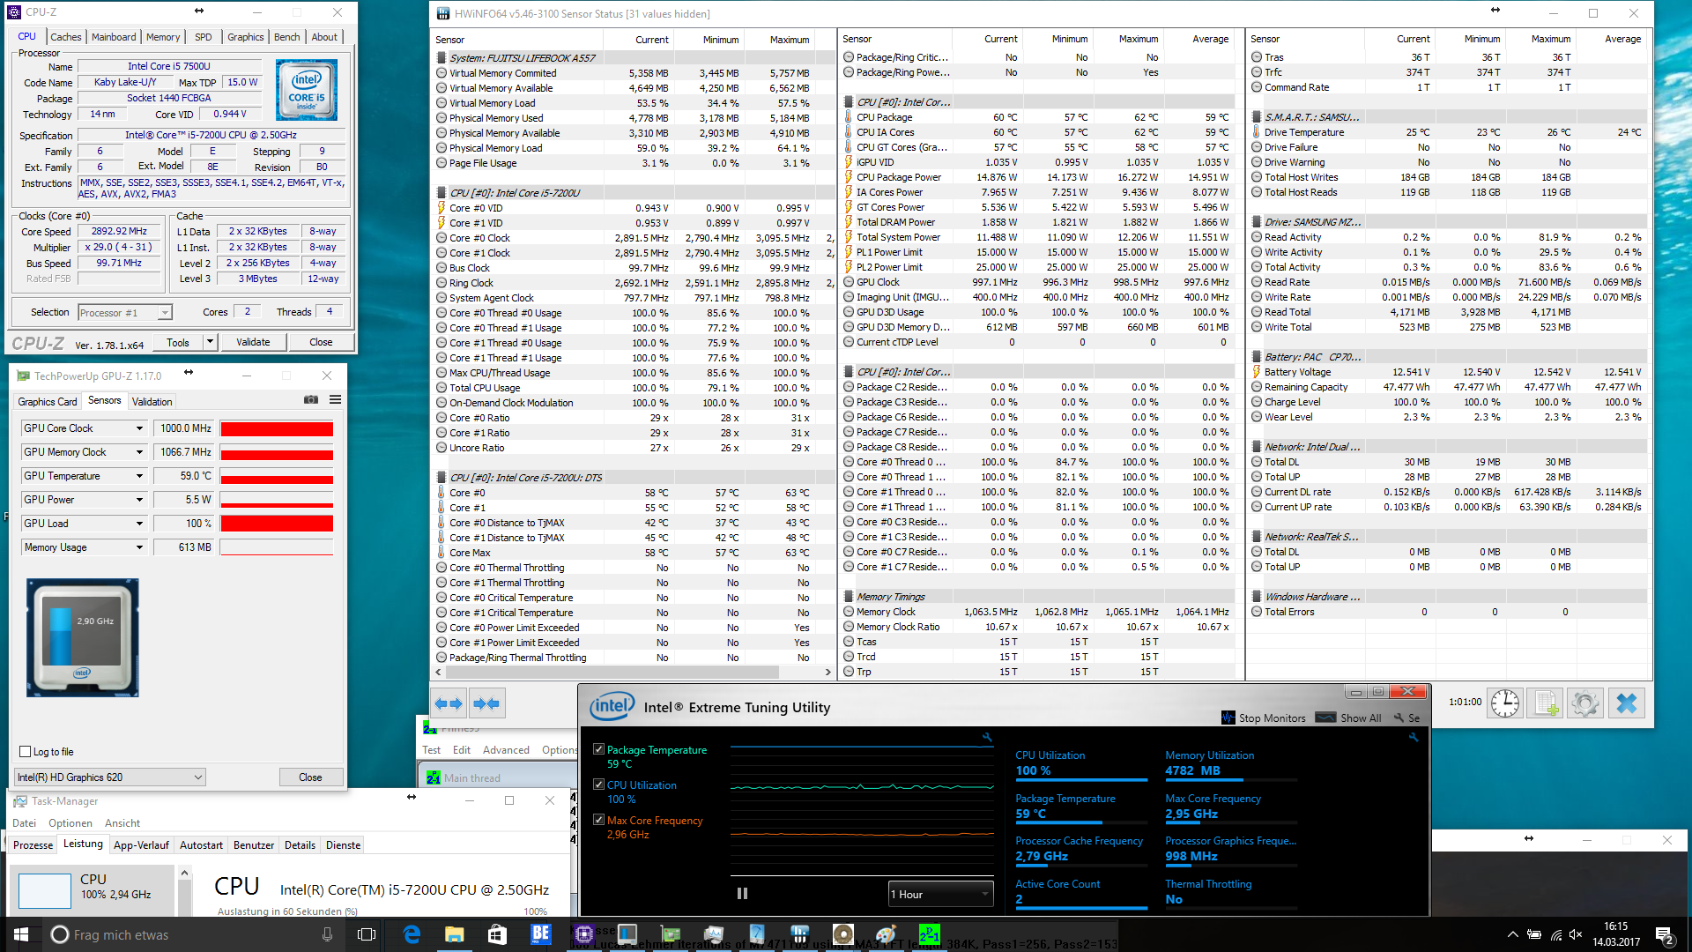Click the HWiNFO clock reset icon
The image size is (1692, 952).
(x=1504, y=703)
